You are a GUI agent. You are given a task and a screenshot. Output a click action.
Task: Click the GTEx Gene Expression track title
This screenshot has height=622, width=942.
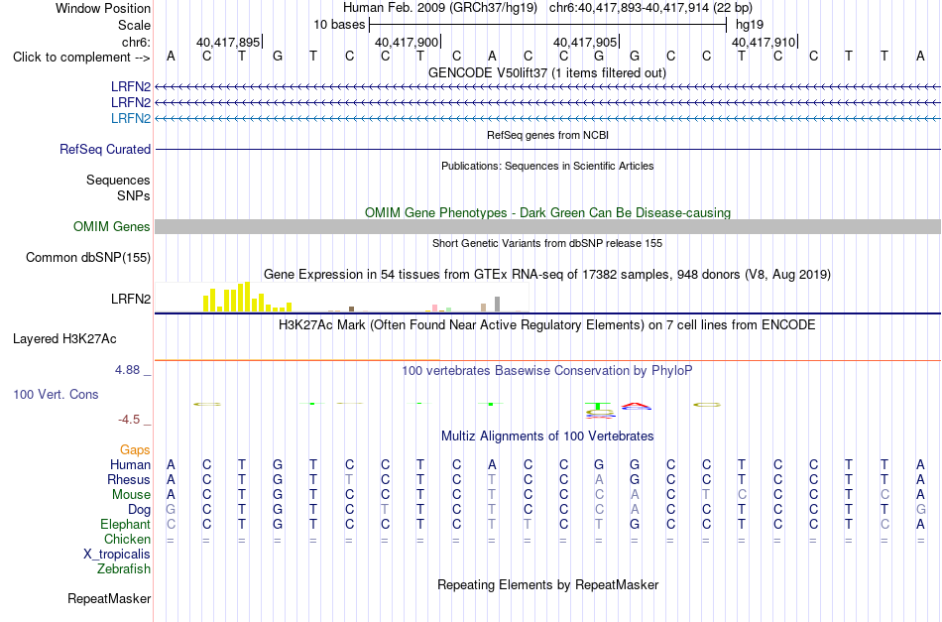click(x=547, y=275)
